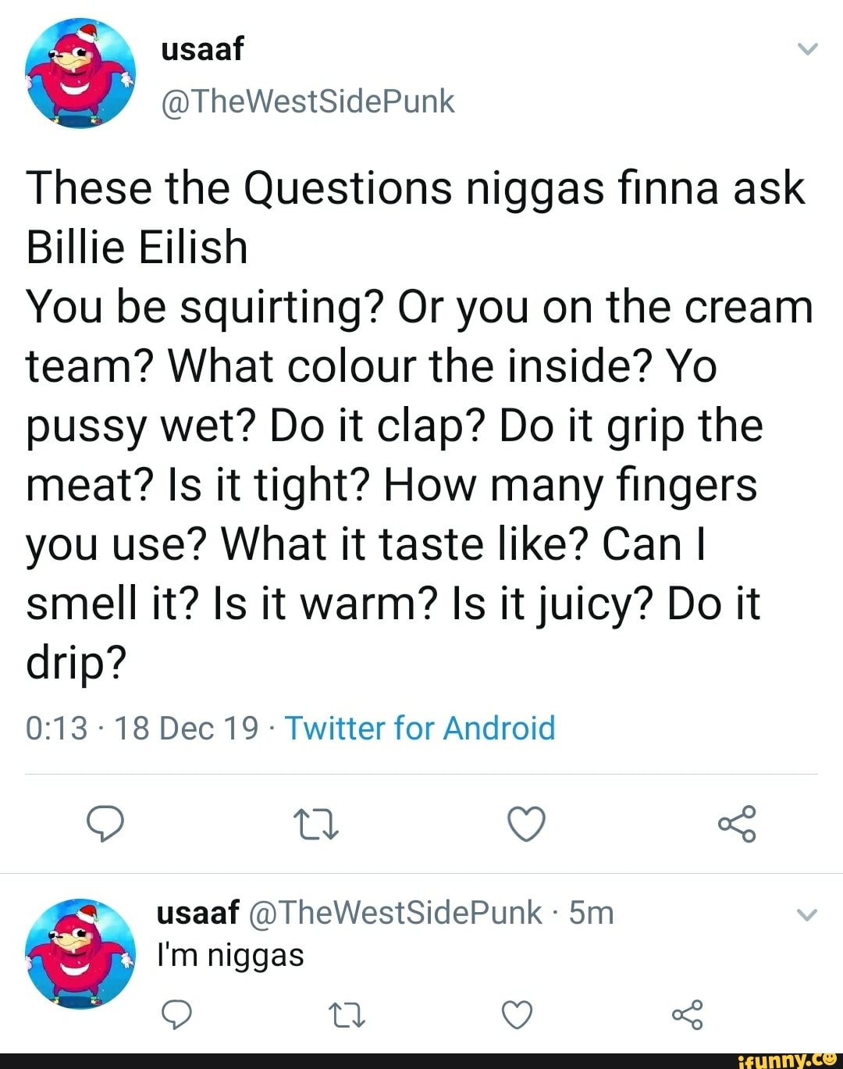Open the share icon on the main tweet

737,824
